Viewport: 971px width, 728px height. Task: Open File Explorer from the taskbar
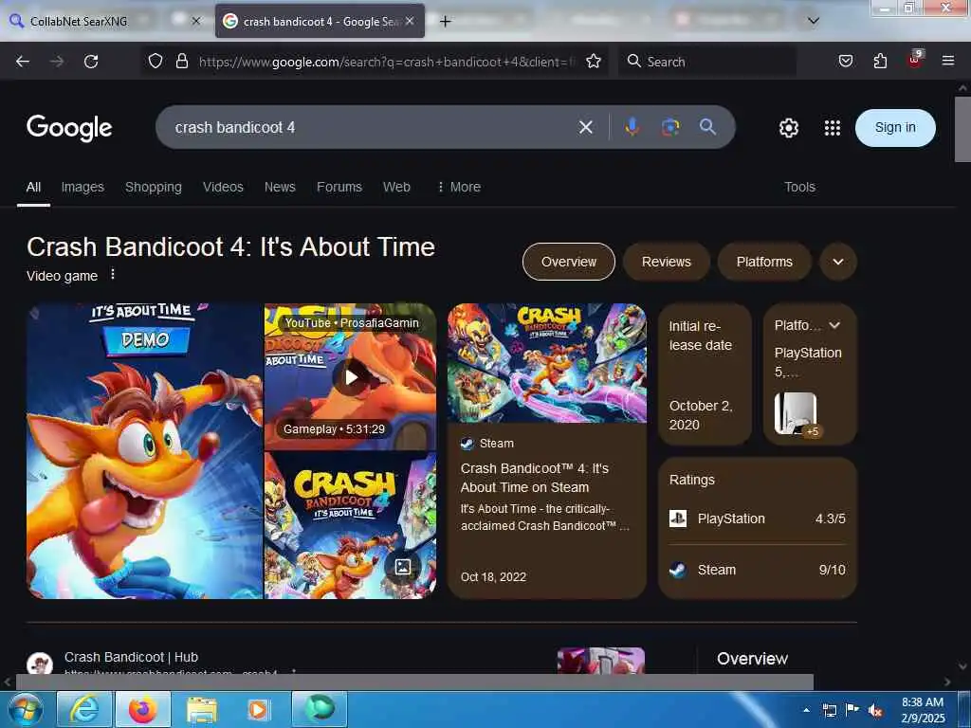202,709
